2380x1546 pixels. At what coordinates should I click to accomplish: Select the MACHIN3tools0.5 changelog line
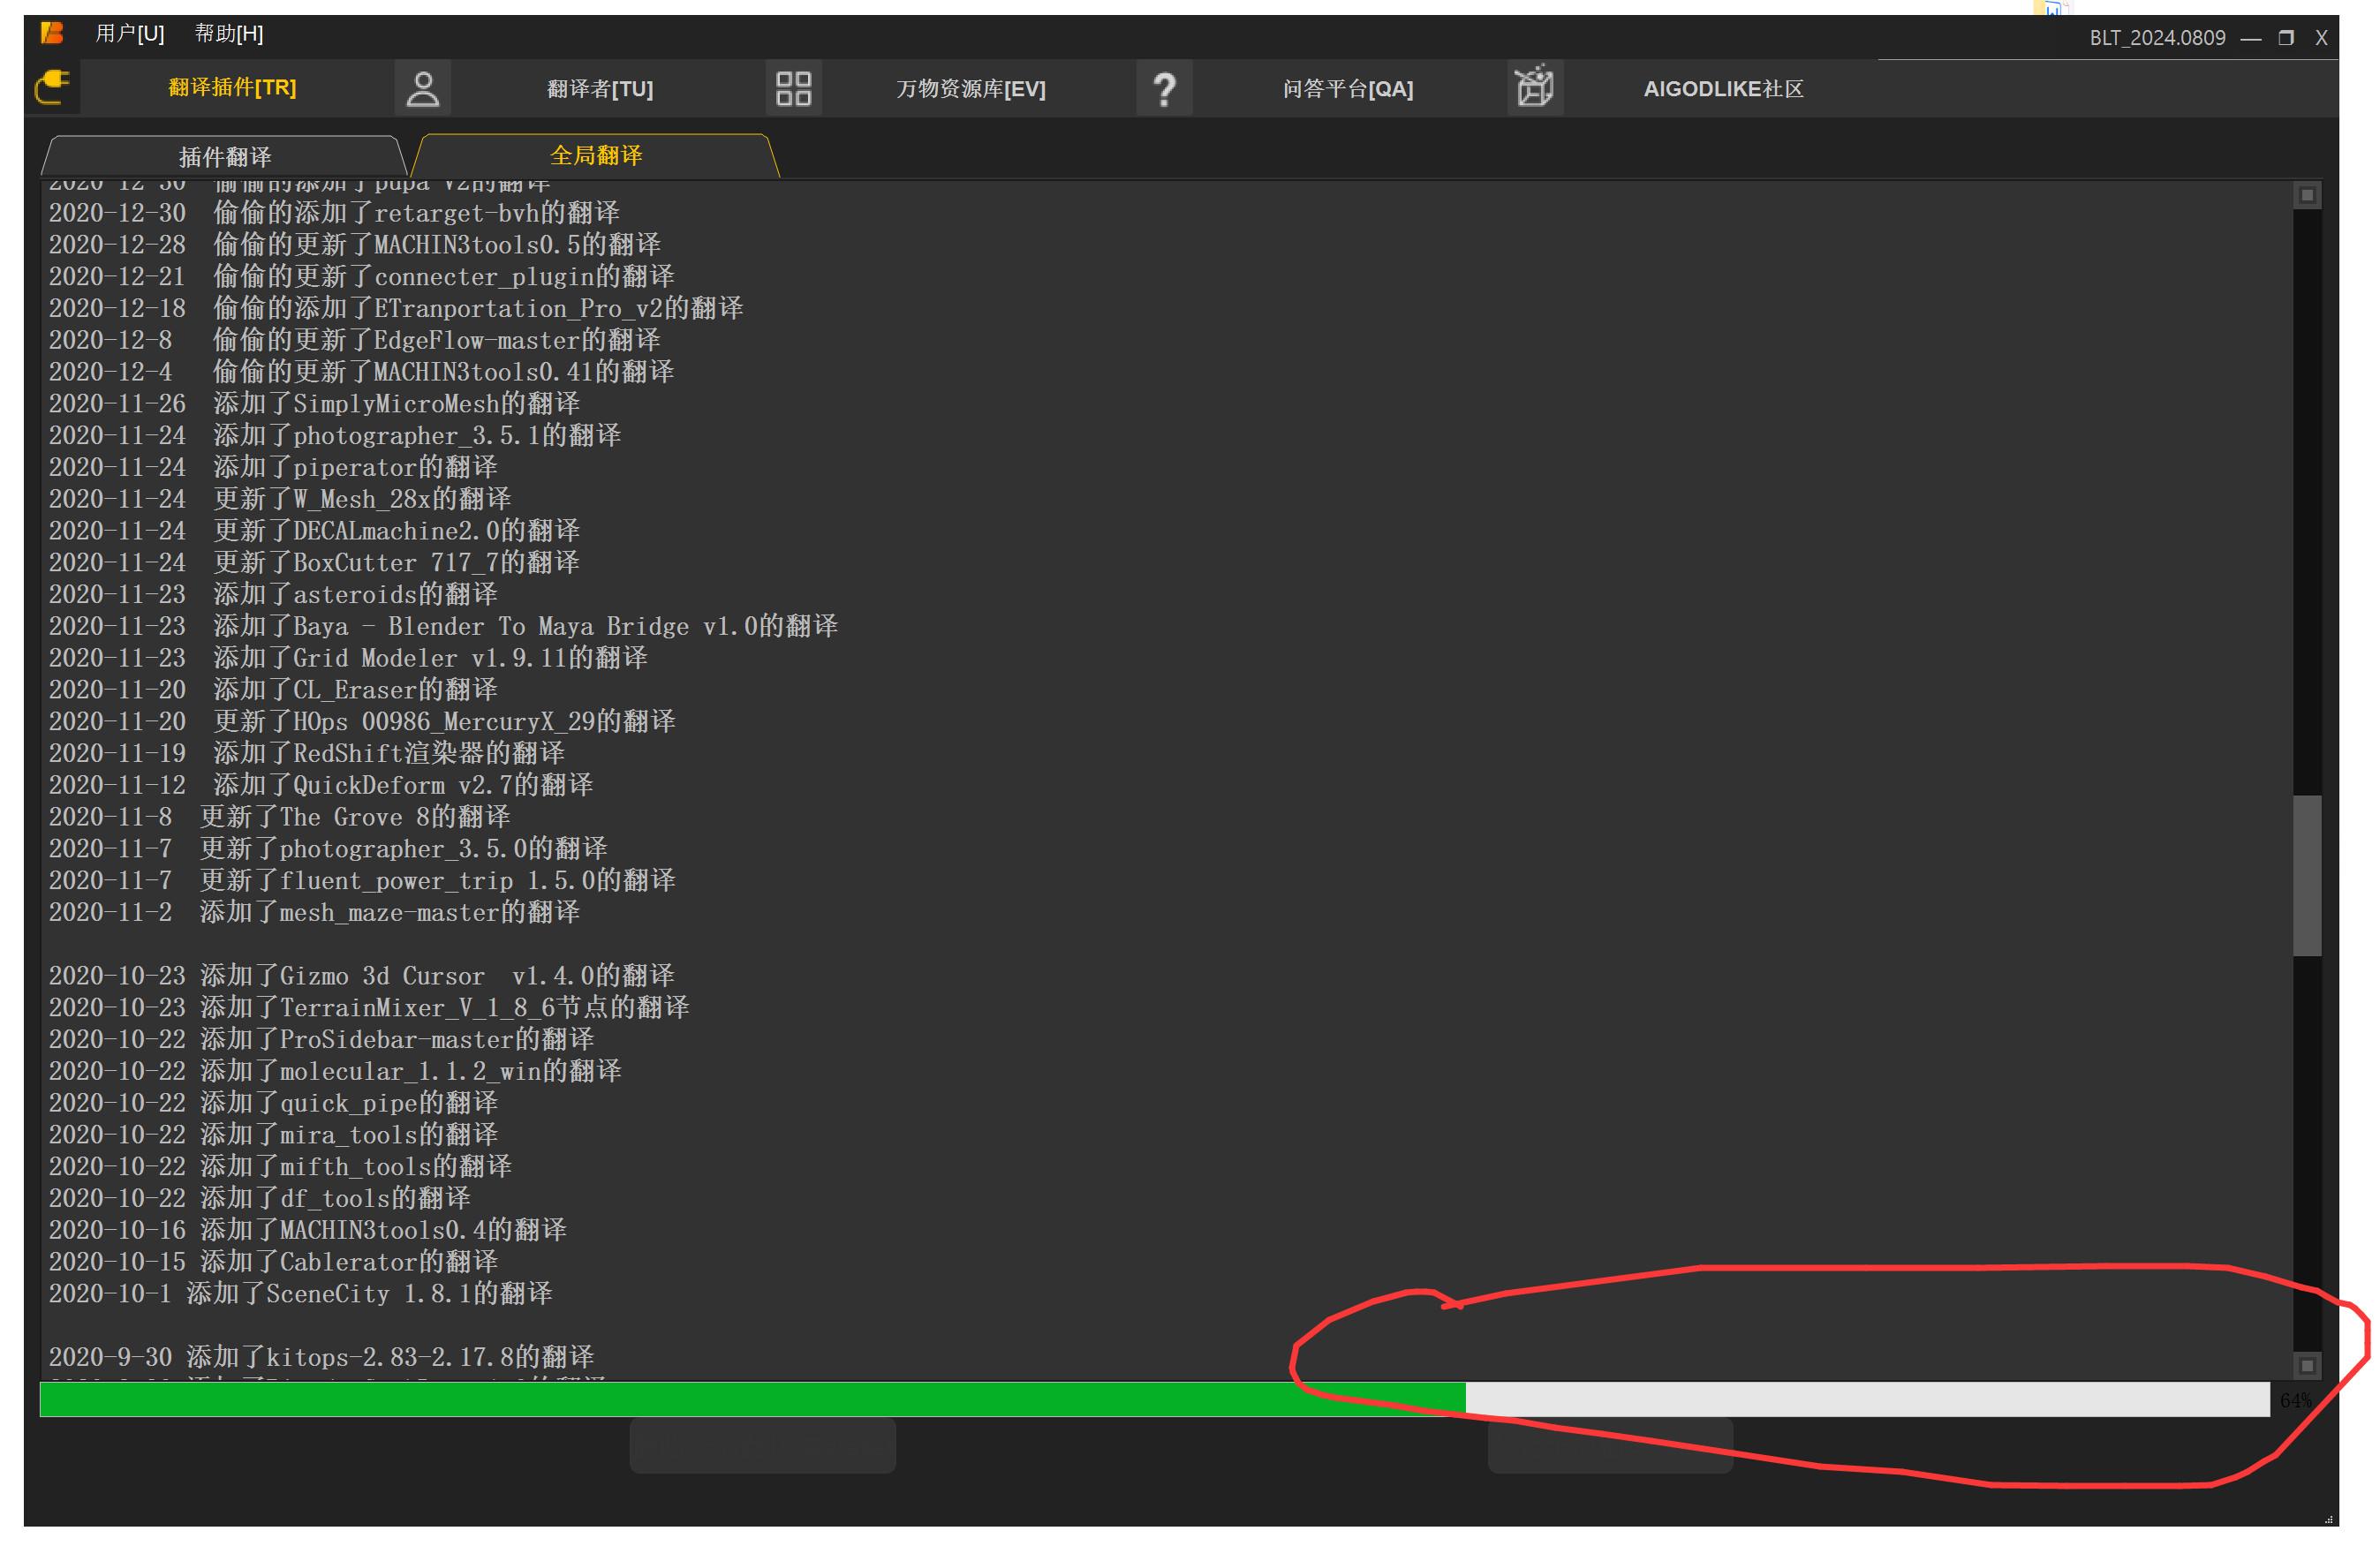point(355,245)
